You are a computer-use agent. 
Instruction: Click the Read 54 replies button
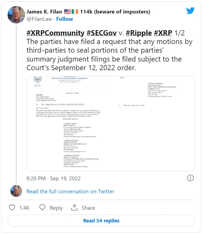[x=101, y=221]
